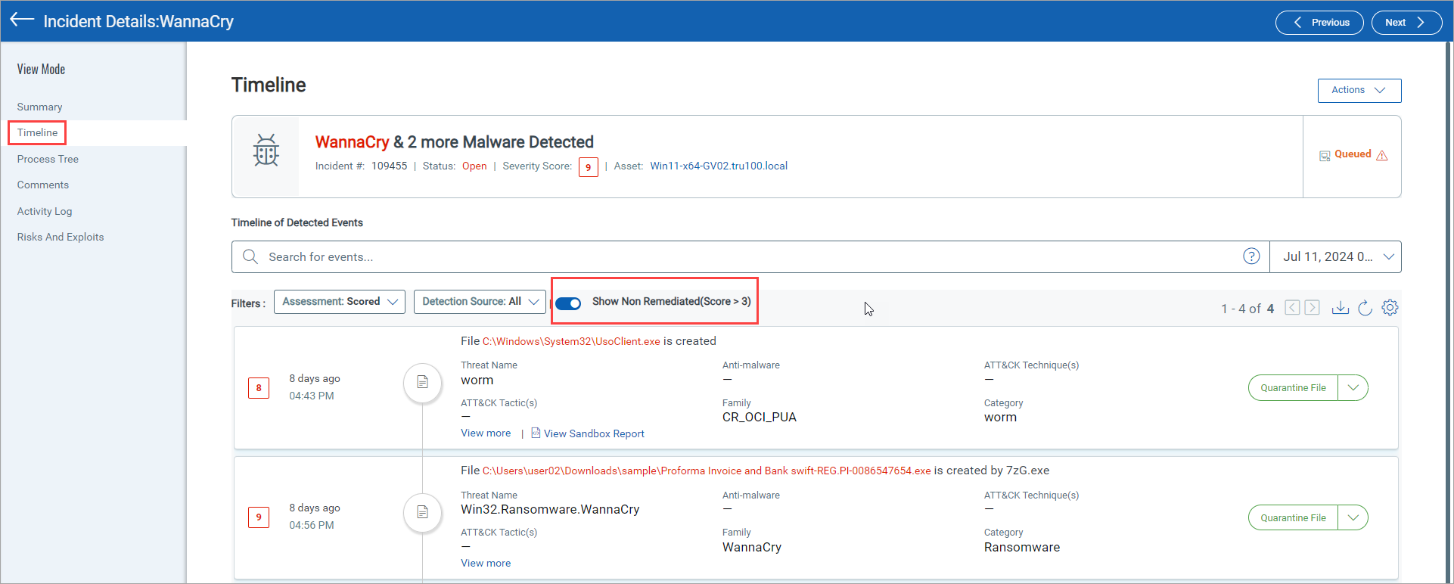The image size is (1454, 584).
Task: Open Risks And Exploits view
Action: (61, 237)
